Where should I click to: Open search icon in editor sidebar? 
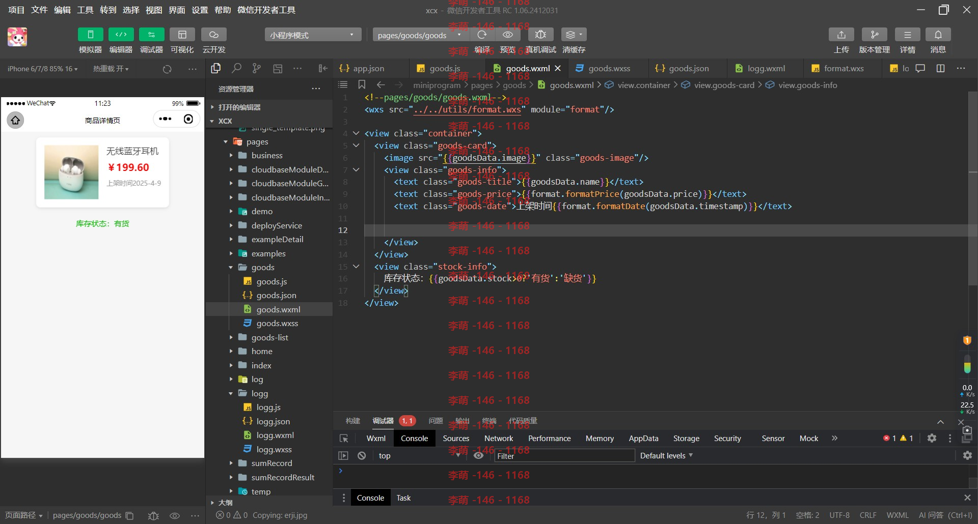click(236, 68)
